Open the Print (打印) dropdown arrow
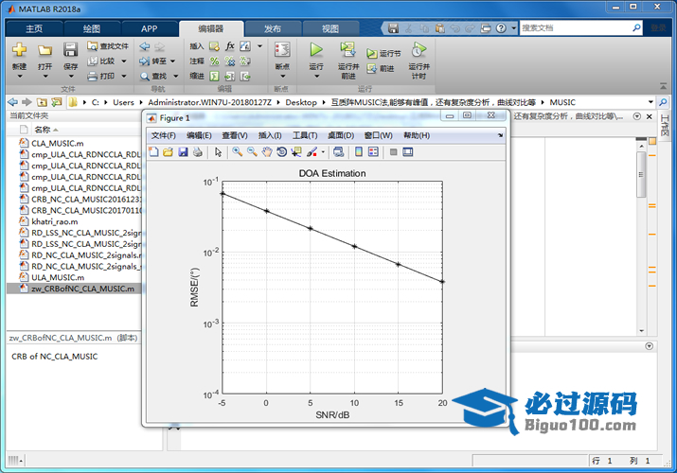677x473 pixels. (x=123, y=77)
